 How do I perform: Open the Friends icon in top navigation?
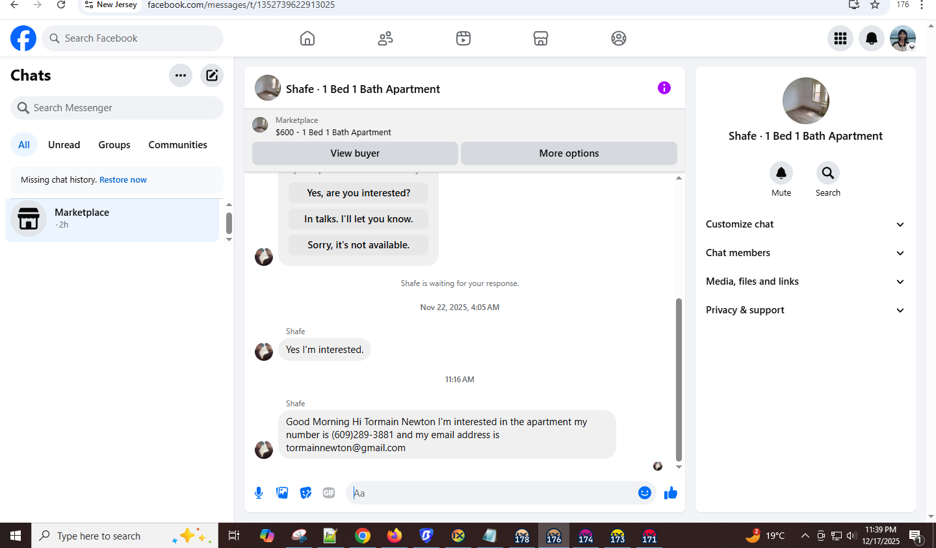click(x=385, y=38)
